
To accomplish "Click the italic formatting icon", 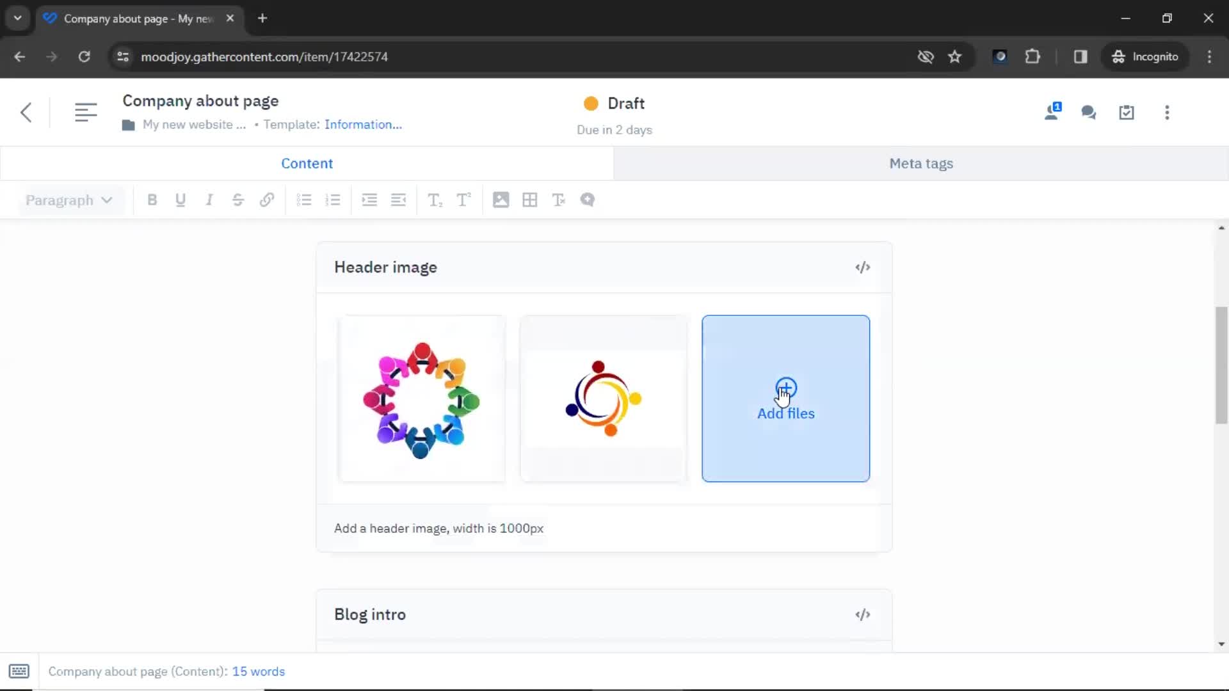I will point(209,200).
